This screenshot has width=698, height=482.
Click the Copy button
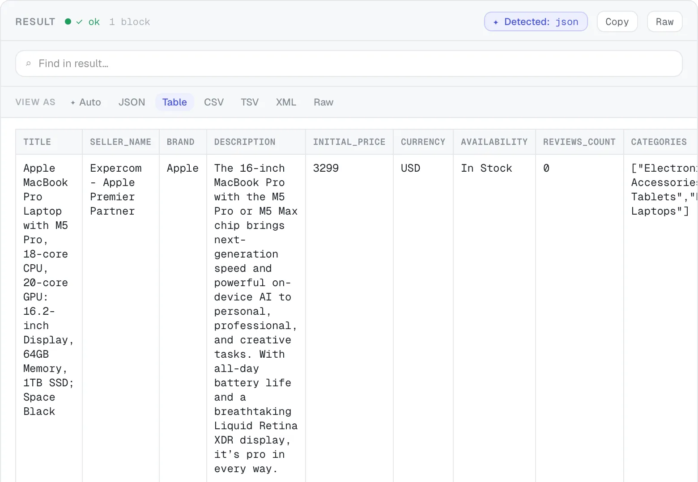pyautogui.click(x=617, y=21)
